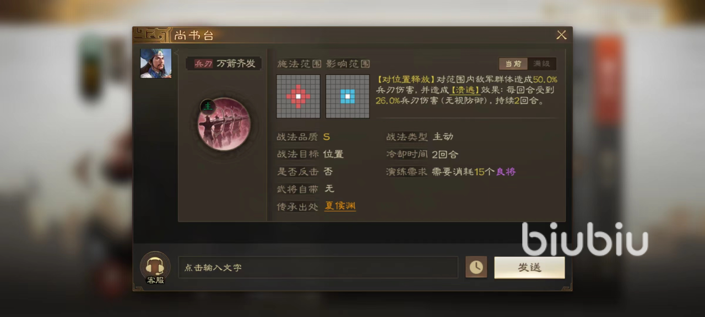This screenshot has width=705, height=317.
Task: Click the purple 良将 text
Action: click(x=506, y=172)
